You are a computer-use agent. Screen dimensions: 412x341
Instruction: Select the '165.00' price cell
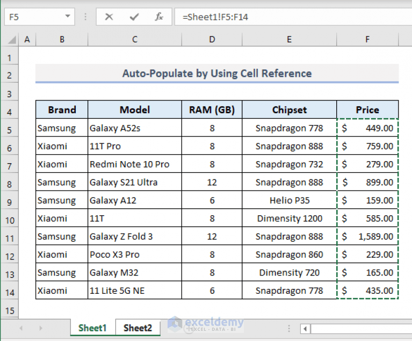pos(367,273)
